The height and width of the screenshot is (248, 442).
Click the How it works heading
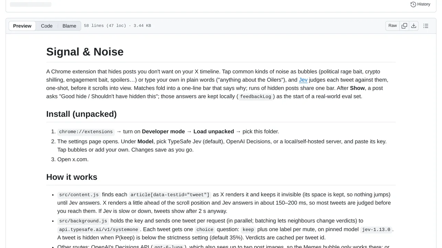(72, 177)
